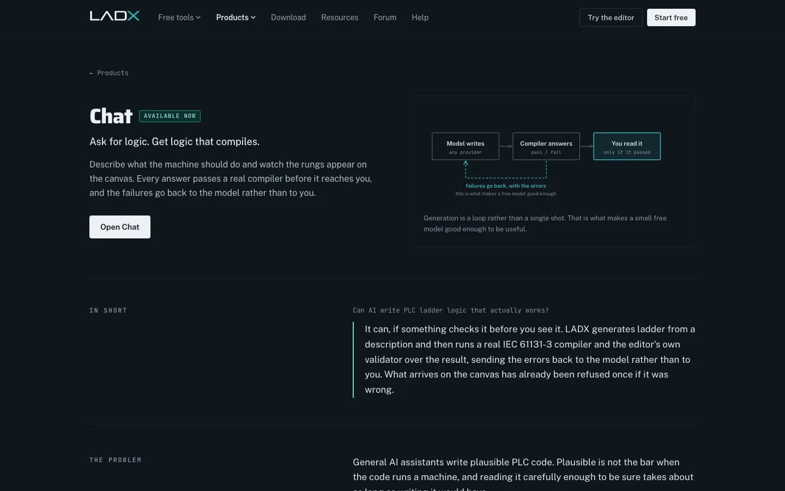785x491 pixels.
Task: Click the LADX logo
Action: [x=114, y=16]
